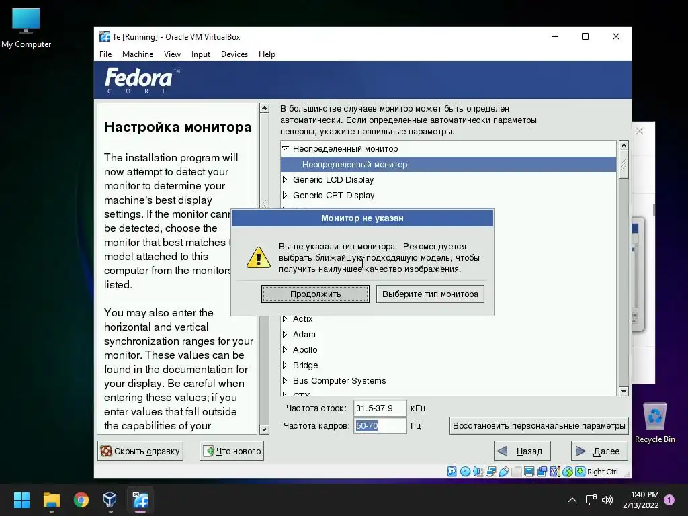The image size is (688, 516).
Task: Open the notification badge in the tray
Action: coord(669,499)
